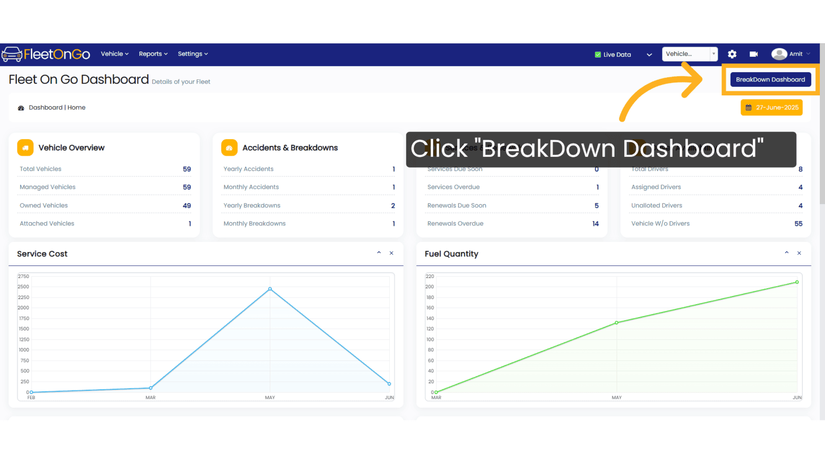Click Monthly Breakdowns row
The image size is (825, 464).
click(309, 223)
